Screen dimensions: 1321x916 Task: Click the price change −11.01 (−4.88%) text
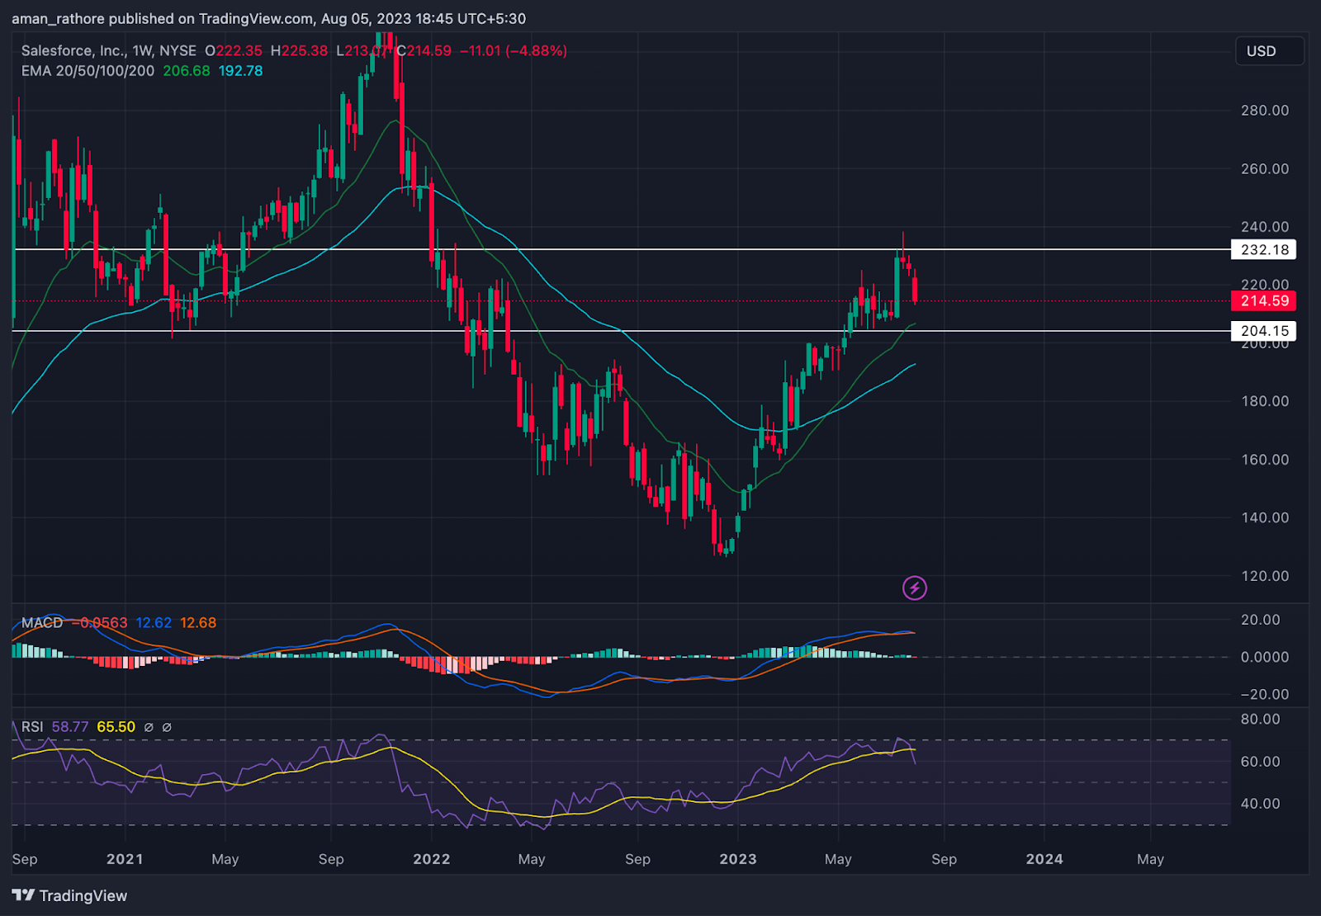514,50
